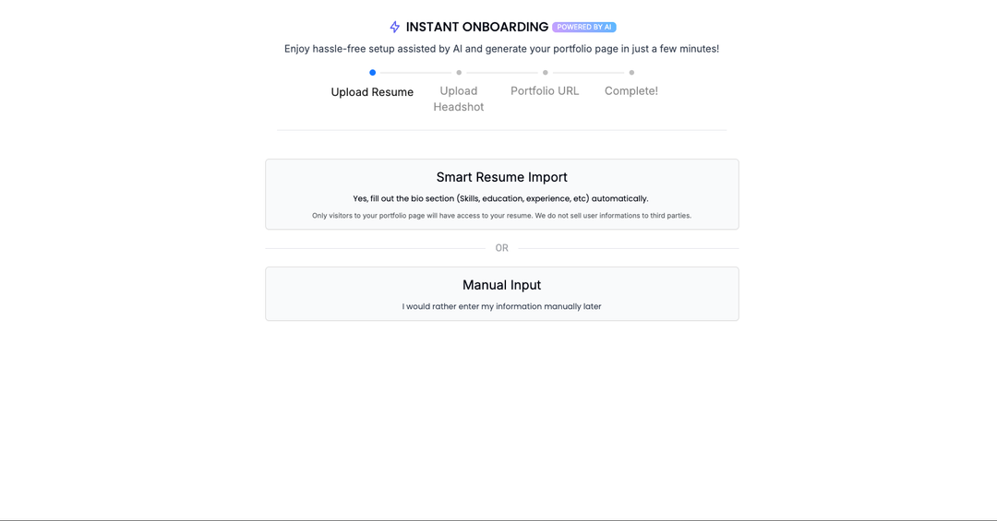Click "Yes, fill out the bio section" text
The height and width of the screenshot is (521, 997).
[501, 198]
